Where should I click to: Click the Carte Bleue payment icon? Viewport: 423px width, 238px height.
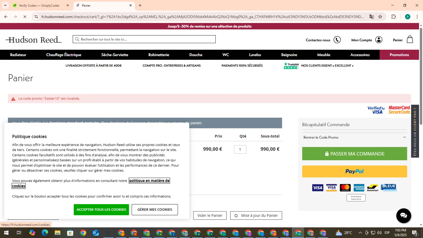point(389,188)
